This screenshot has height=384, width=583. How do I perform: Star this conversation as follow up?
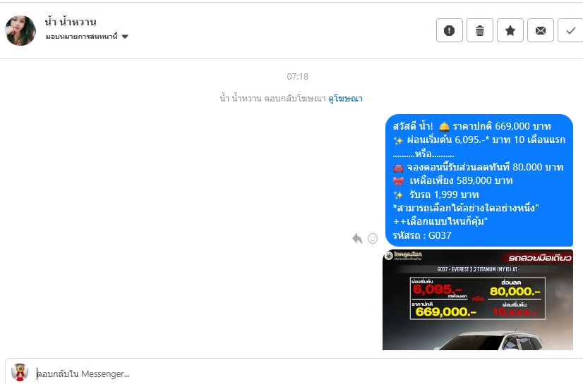[x=510, y=30]
